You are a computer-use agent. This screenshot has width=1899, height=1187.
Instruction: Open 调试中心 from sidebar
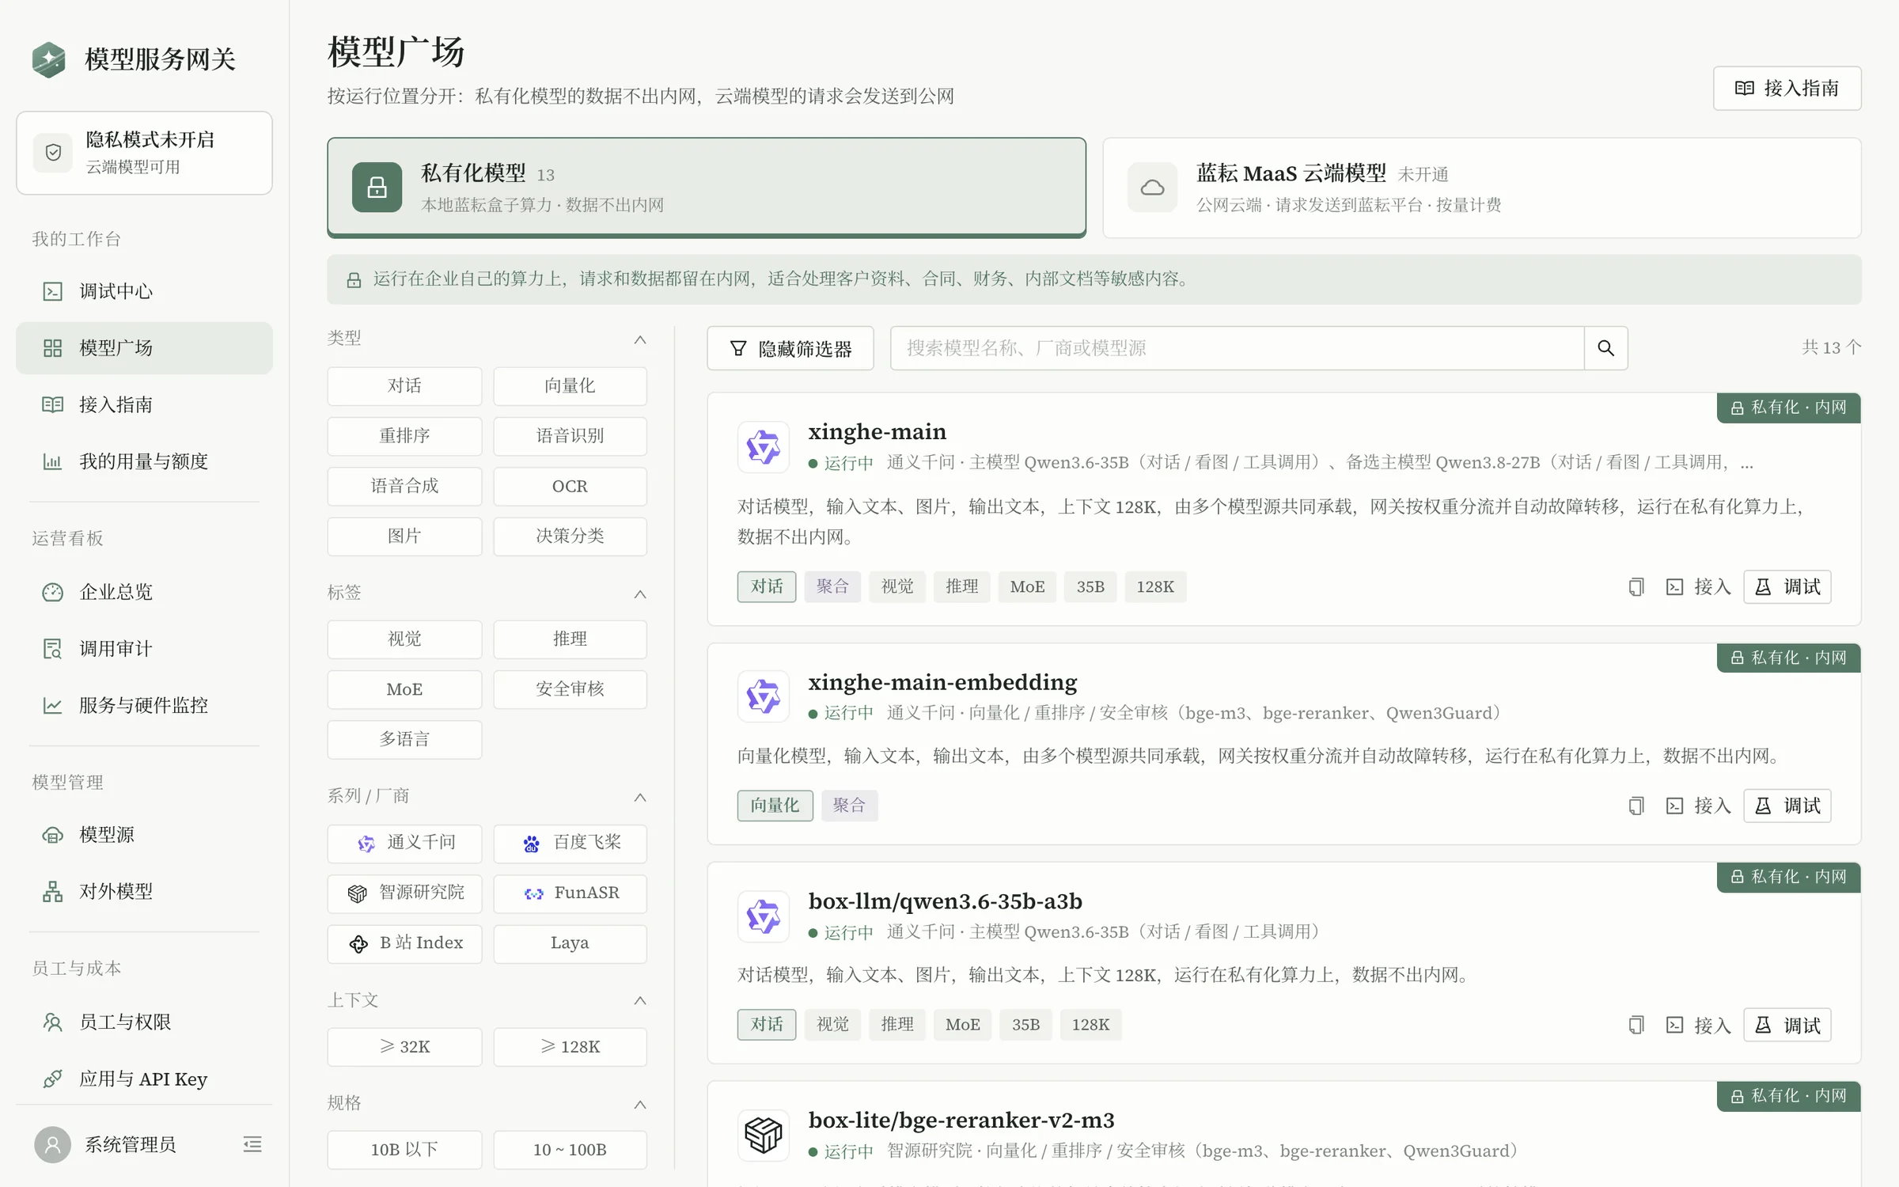click(x=144, y=291)
